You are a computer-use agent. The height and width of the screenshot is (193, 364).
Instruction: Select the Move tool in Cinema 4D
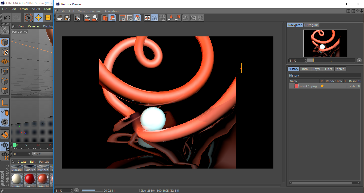coord(38,18)
